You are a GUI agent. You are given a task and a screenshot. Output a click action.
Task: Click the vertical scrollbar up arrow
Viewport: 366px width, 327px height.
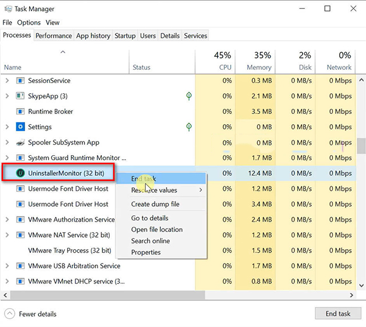pyautogui.click(x=361, y=80)
